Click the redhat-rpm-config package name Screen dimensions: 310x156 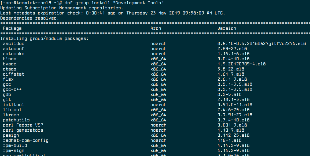[x=25, y=140]
